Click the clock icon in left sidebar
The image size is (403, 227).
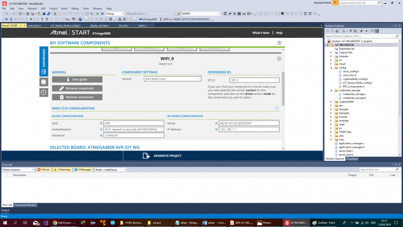[x=43, y=92]
